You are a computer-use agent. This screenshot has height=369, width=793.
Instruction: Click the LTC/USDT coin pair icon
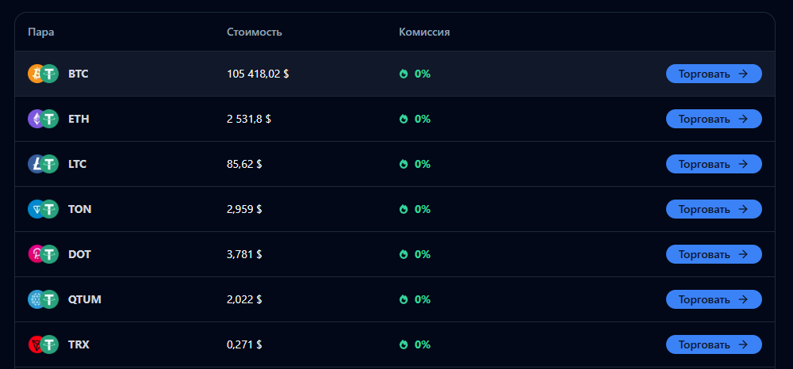click(43, 164)
